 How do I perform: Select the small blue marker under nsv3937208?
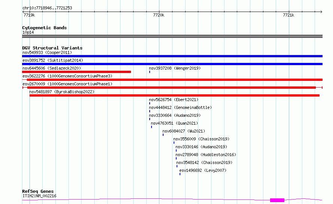[x=150, y=72]
